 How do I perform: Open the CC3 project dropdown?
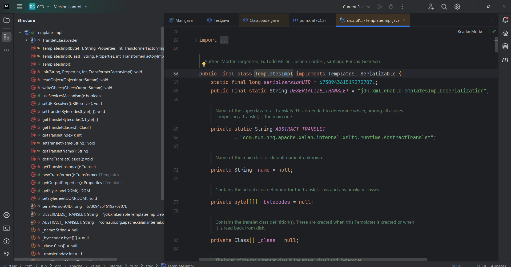coord(39,7)
